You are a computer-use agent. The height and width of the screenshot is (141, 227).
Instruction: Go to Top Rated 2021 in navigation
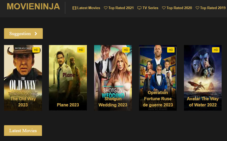click(x=119, y=8)
